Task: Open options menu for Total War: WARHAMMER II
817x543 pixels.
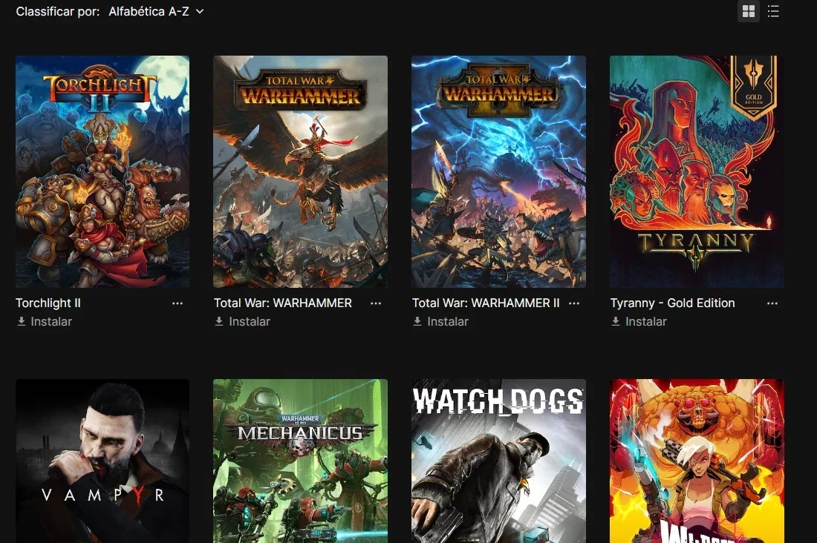Action: (573, 303)
